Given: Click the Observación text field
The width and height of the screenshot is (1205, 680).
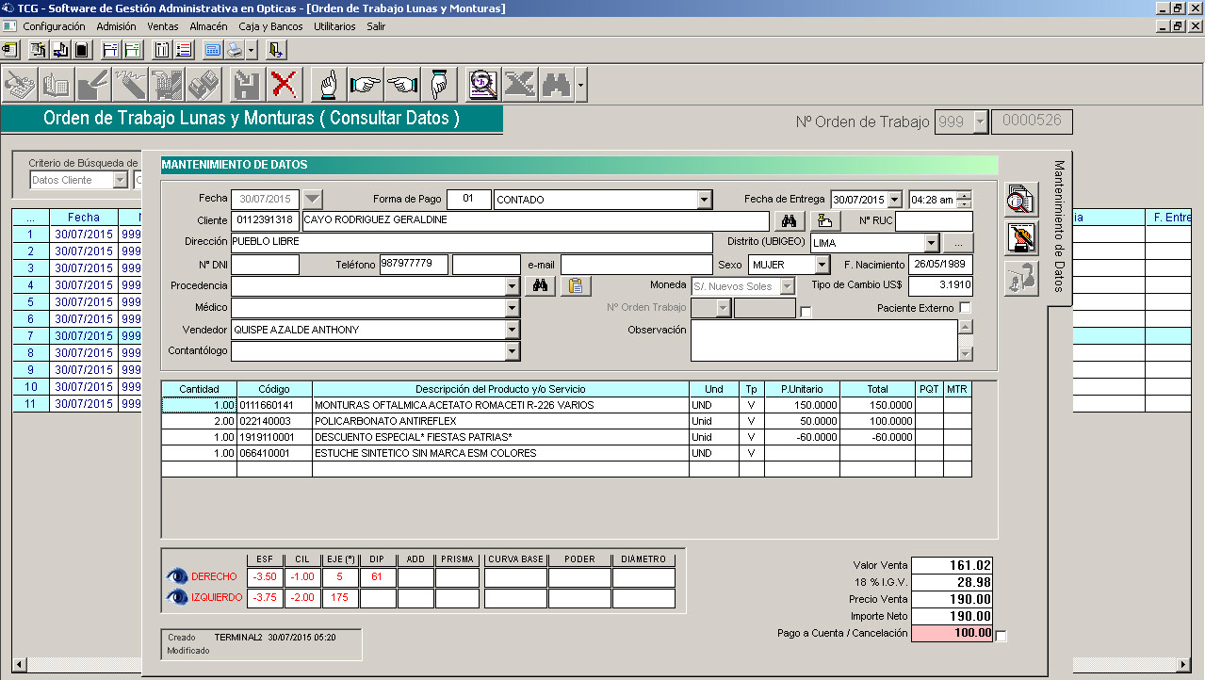Looking at the screenshot, I should 822,340.
